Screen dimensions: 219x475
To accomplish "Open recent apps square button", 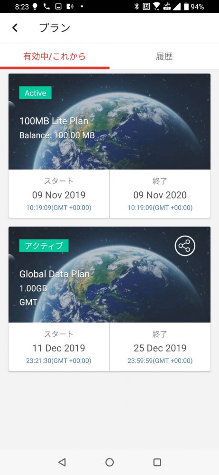I will 157,462.
